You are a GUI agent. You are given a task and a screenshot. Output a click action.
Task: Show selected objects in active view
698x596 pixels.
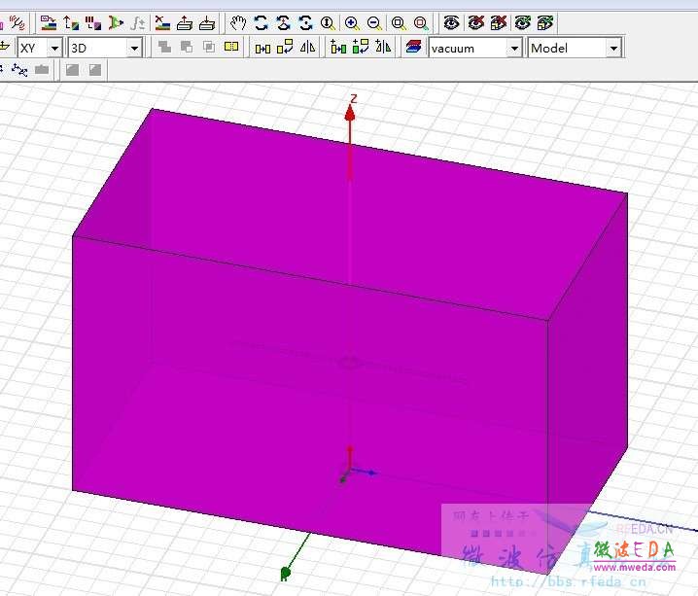point(545,22)
